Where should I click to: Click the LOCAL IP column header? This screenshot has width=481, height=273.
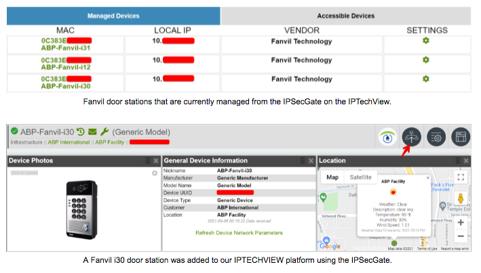[172, 30]
